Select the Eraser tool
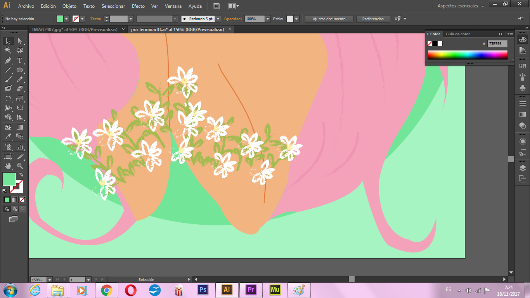This screenshot has height=298, width=530. pos(20,88)
